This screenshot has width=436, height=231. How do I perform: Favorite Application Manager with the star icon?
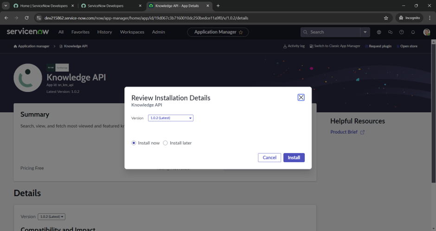click(241, 32)
